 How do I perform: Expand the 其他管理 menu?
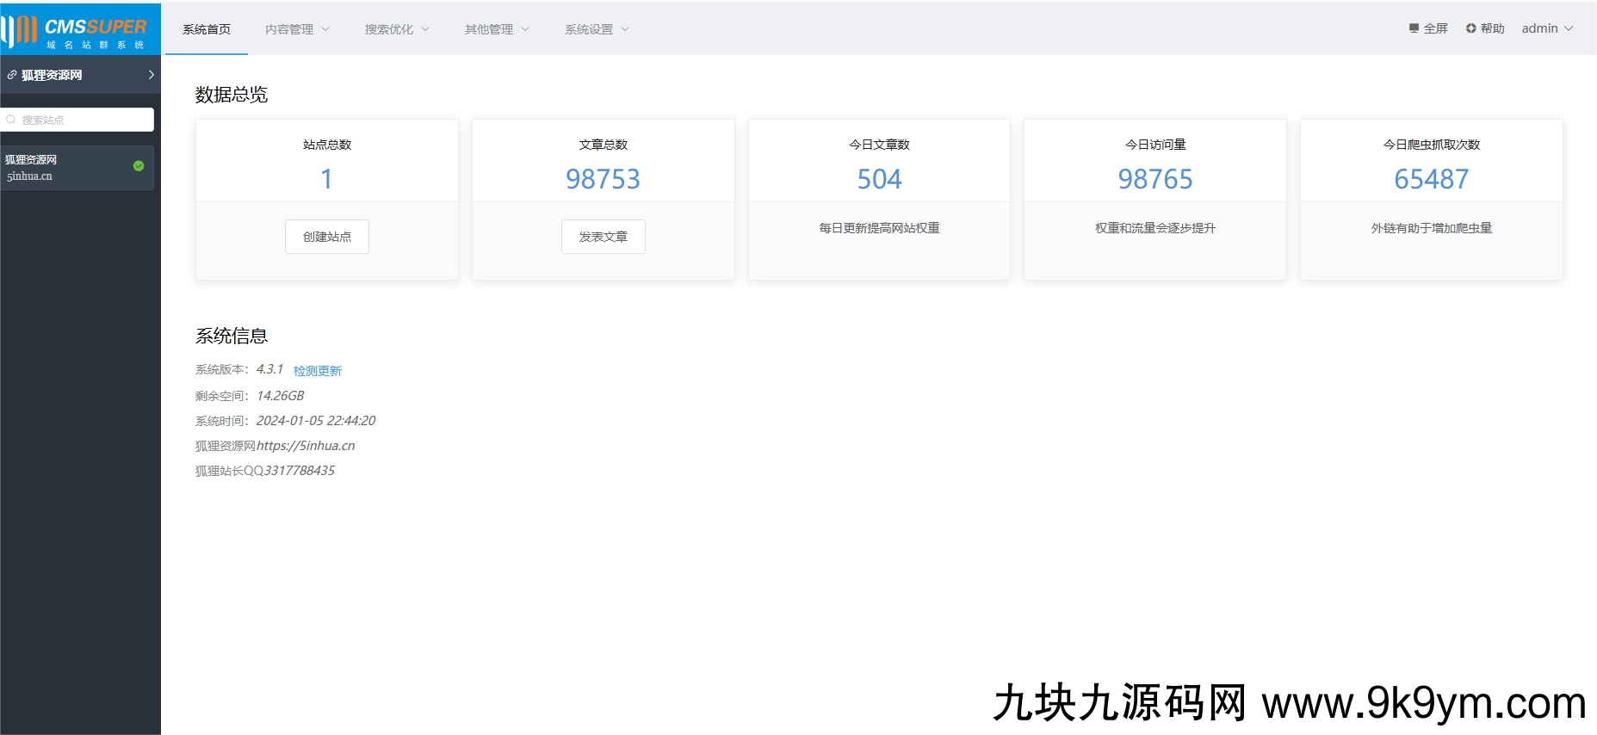tap(497, 29)
